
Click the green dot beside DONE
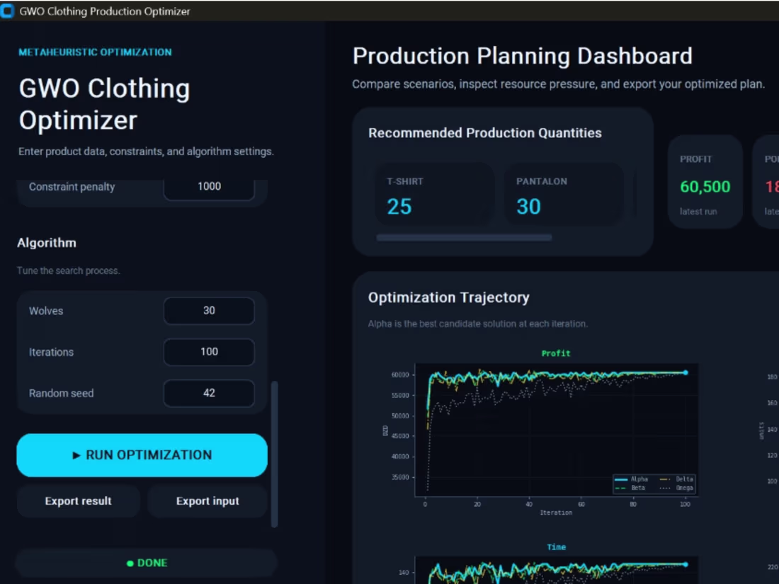click(130, 563)
